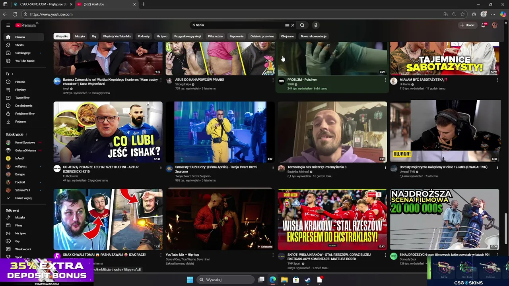This screenshot has height=286, width=509.
Task: Add page to favorites star icon
Action: [x=462, y=14]
